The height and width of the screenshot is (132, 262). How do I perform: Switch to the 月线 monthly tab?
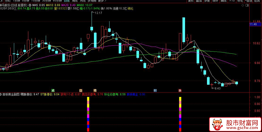coord(83,1)
